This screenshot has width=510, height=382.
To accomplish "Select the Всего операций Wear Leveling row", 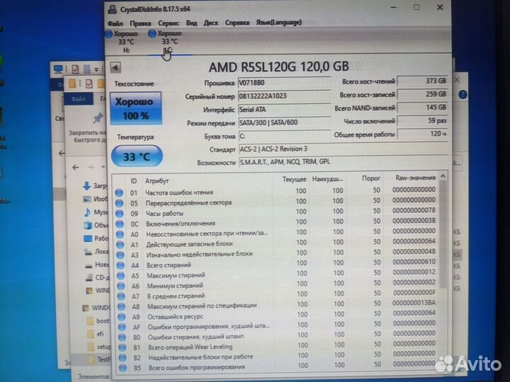I will pos(279,346).
